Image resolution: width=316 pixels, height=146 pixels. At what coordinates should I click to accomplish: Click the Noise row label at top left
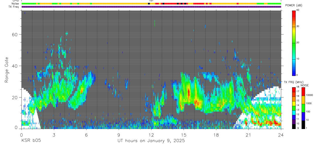(x=15, y=4)
